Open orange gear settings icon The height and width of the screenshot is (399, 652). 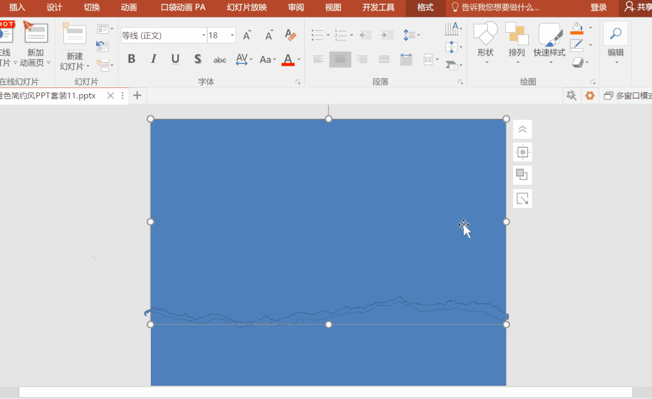pyautogui.click(x=590, y=95)
